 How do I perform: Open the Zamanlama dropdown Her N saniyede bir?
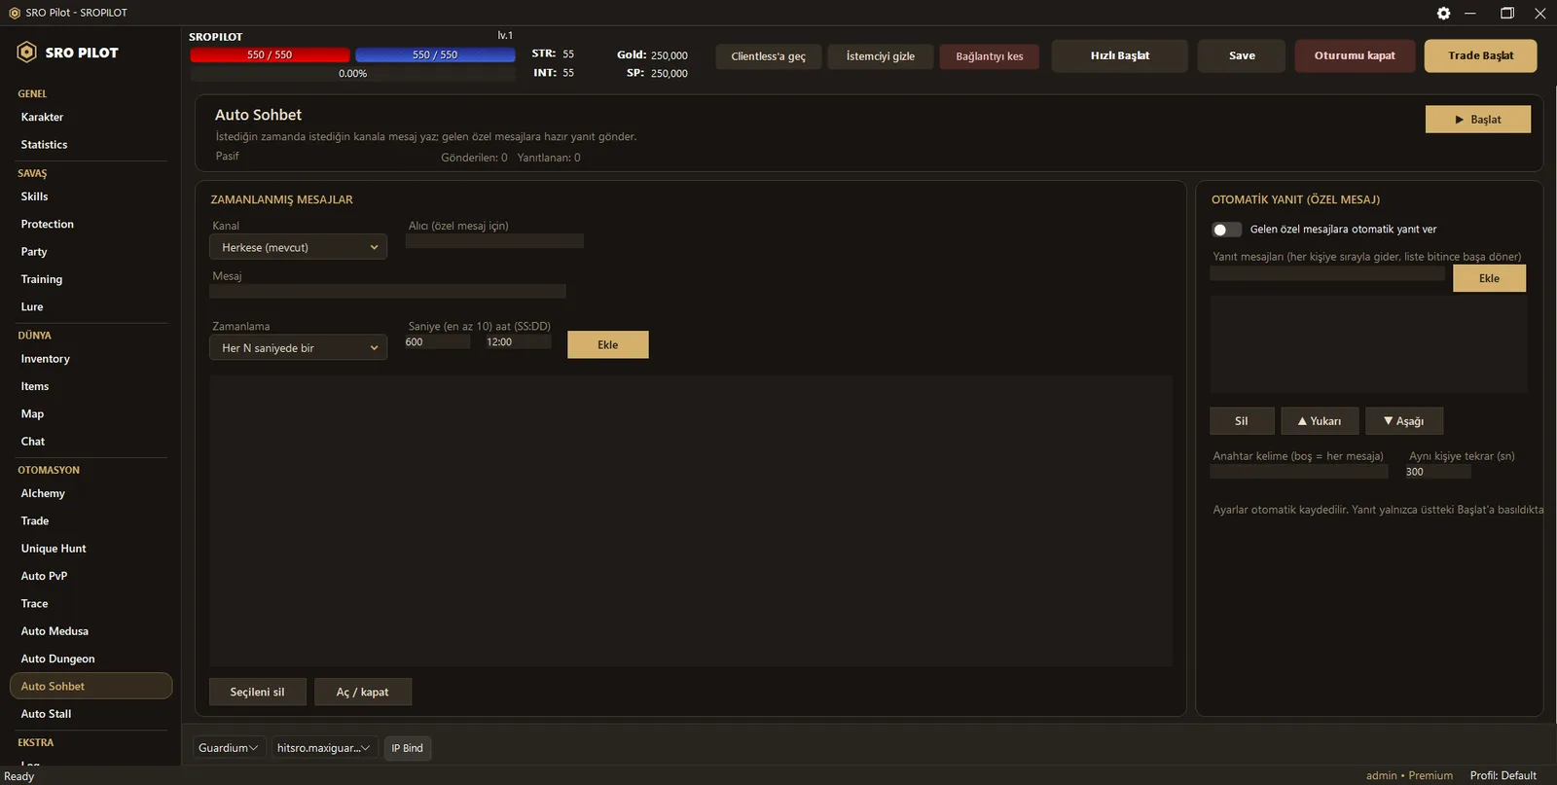click(x=298, y=347)
